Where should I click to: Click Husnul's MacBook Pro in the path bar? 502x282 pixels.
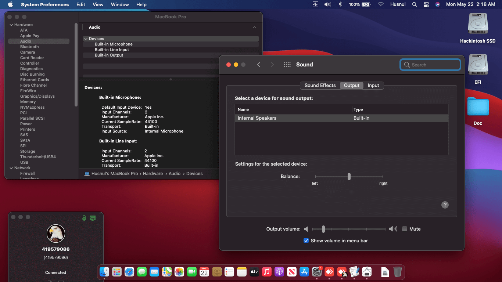(111, 174)
